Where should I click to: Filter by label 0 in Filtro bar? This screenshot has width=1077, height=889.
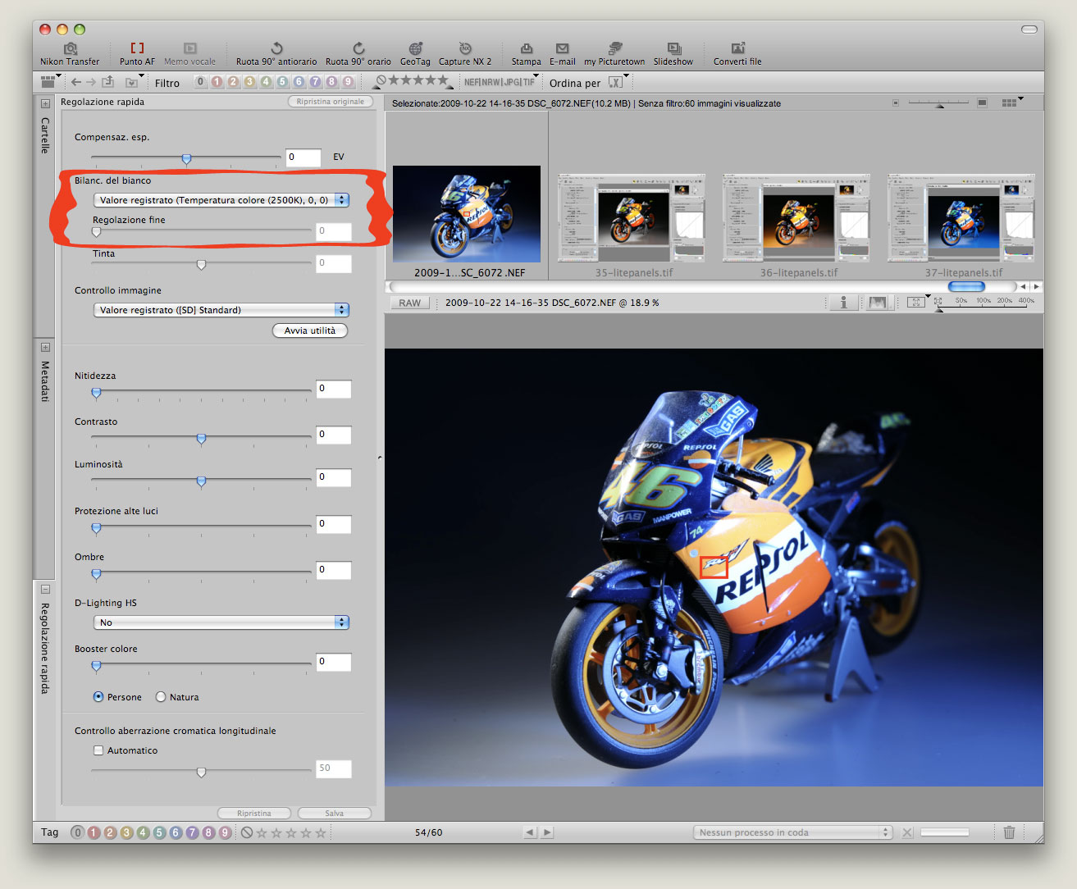[200, 82]
